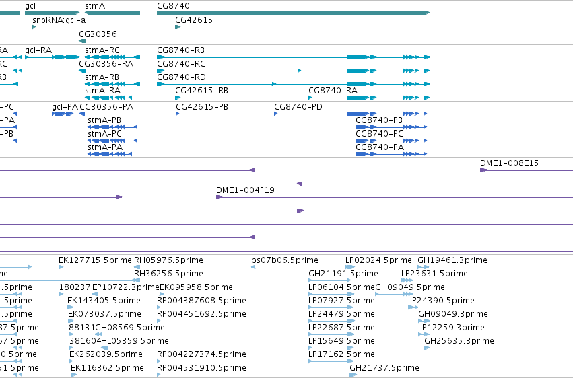Select the CG42615-RB transcript label
Viewport: 573px width, 378px height.
tap(202, 91)
